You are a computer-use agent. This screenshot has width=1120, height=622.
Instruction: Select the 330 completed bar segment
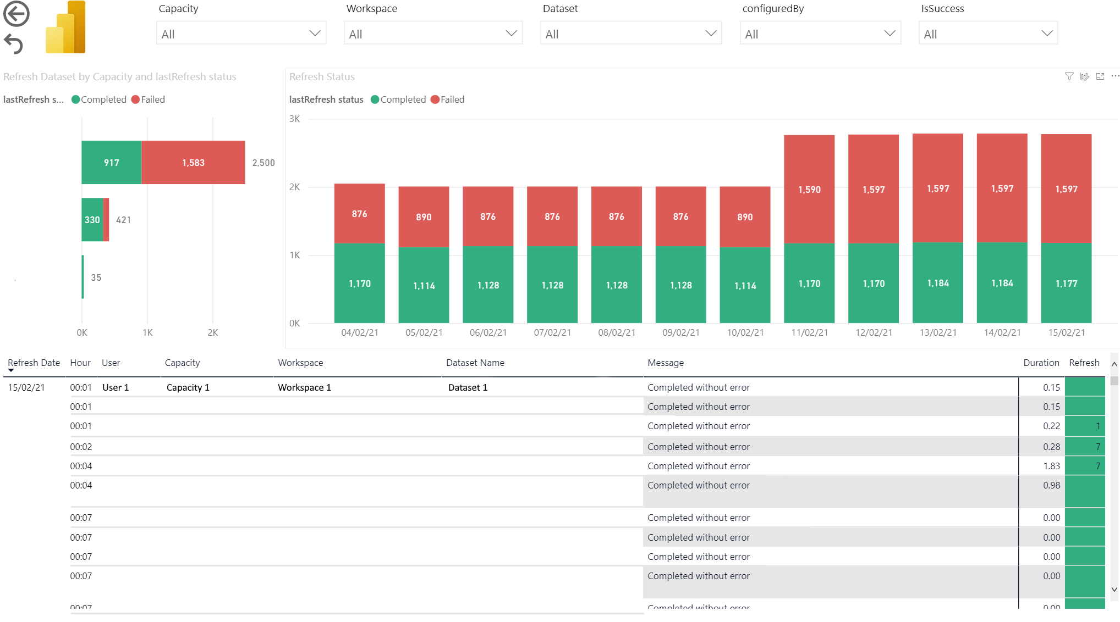point(92,220)
